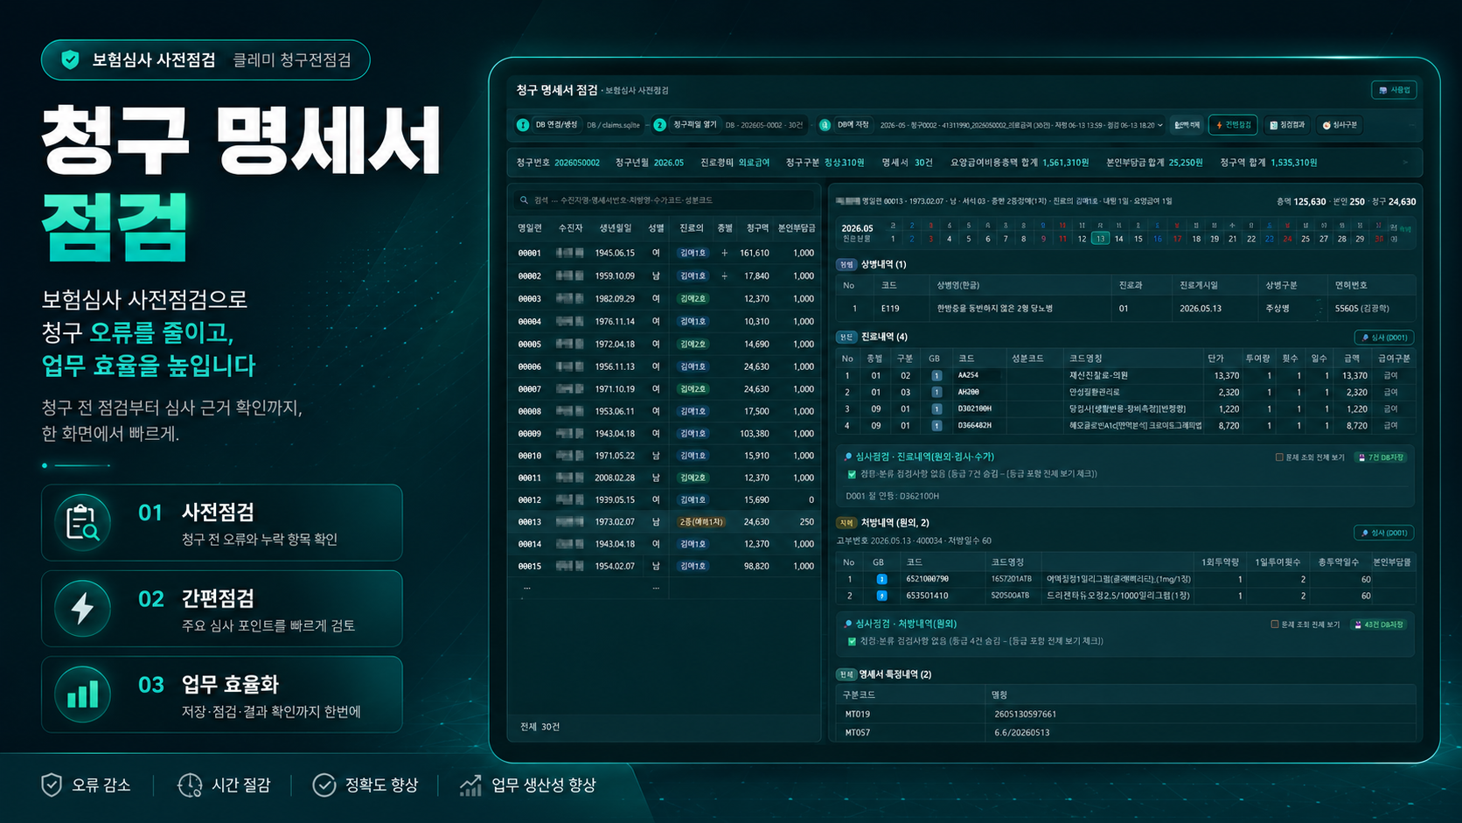Click the 명세서 search input field
The width and height of the screenshot is (1462, 823).
pos(665,200)
